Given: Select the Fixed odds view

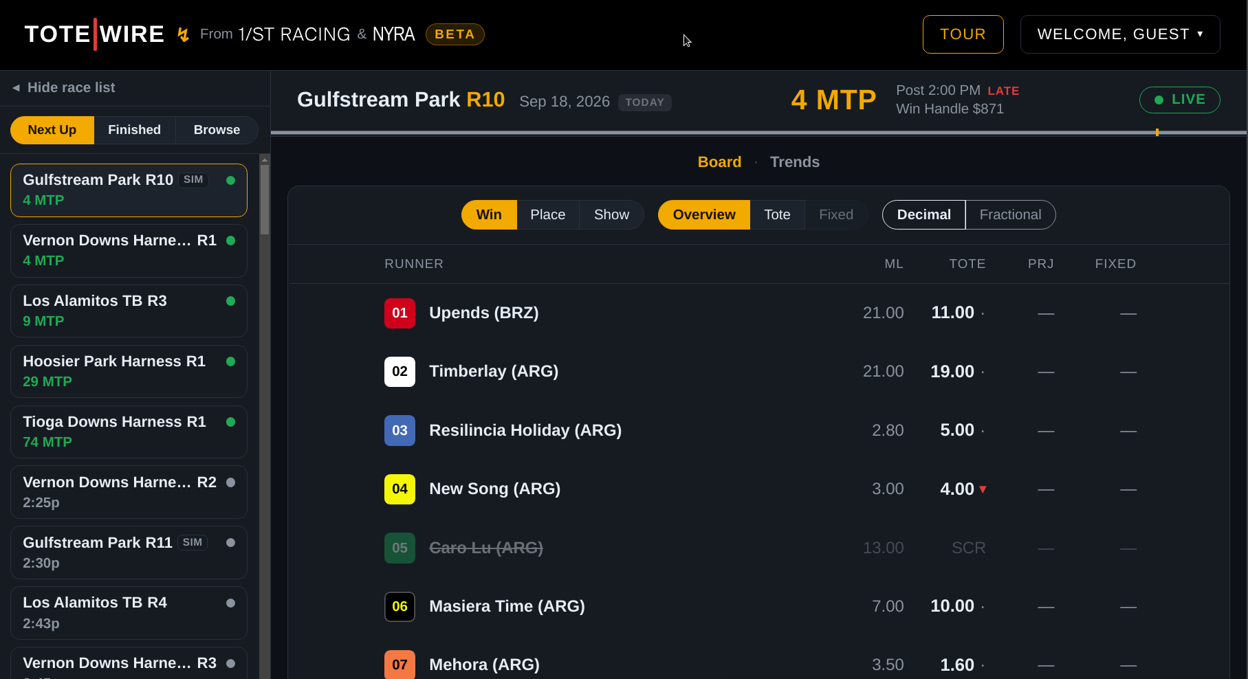Looking at the screenshot, I should click(836, 214).
